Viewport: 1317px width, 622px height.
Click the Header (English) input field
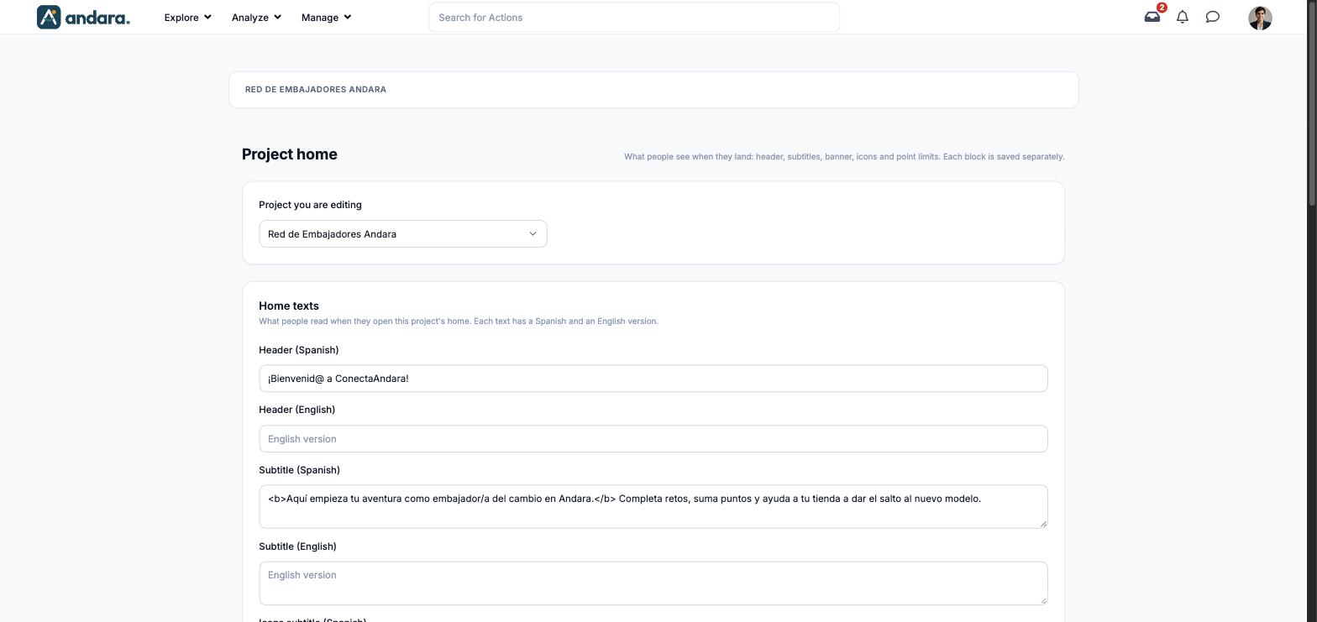[653, 439]
